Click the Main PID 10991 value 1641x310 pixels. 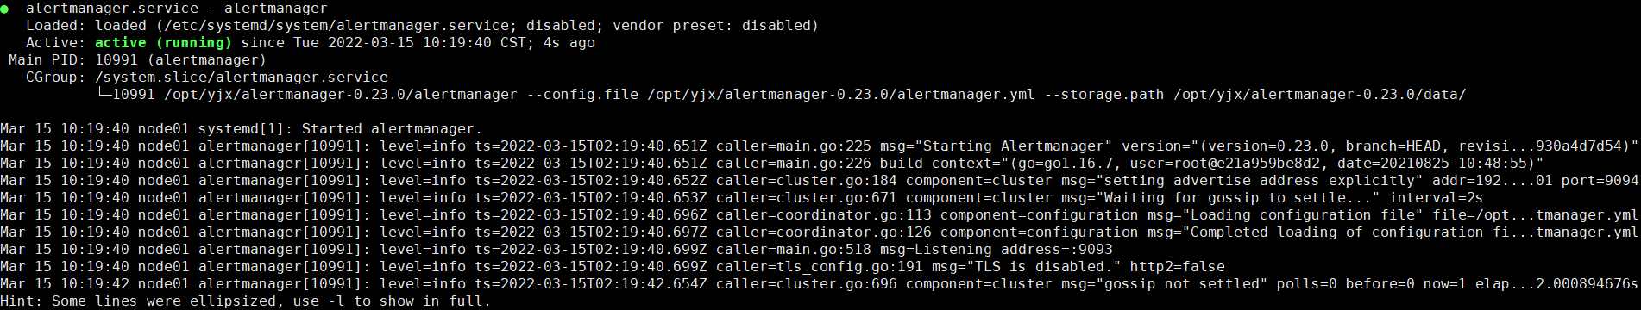click(x=116, y=60)
